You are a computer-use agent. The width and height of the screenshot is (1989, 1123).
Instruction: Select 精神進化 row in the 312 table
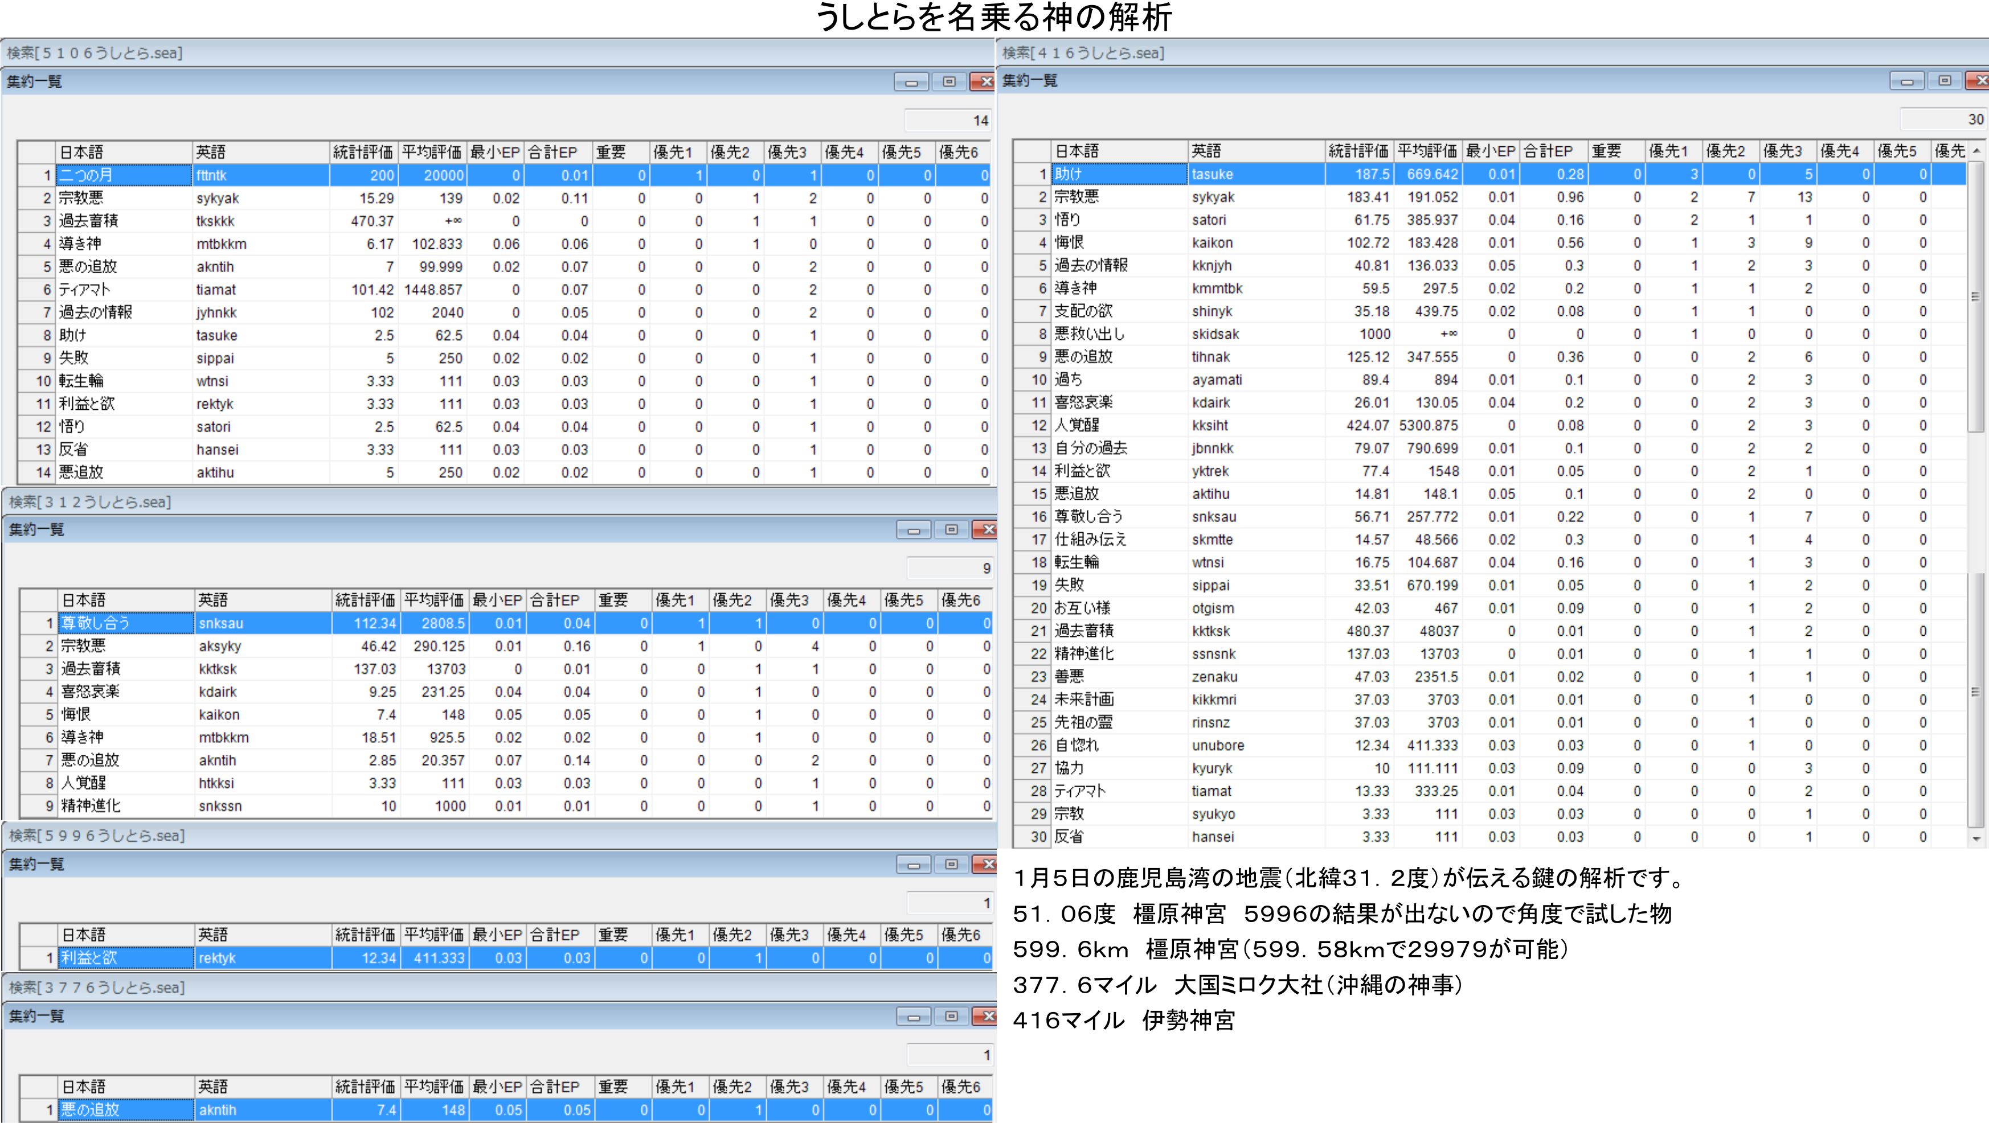(124, 806)
